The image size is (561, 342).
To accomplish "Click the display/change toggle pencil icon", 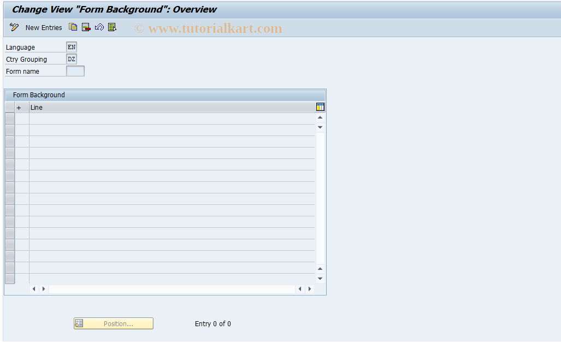I will [14, 27].
